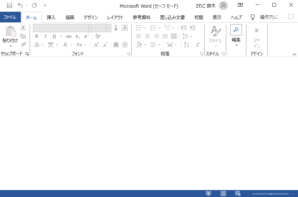Toggle Bold formatting
The height and width of the screenshot is (197, 298).
coord(37,36)
